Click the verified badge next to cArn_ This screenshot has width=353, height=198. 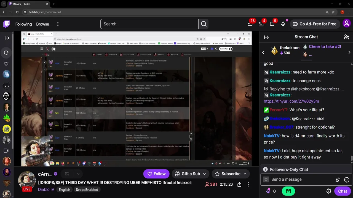[x=55, y=174]
